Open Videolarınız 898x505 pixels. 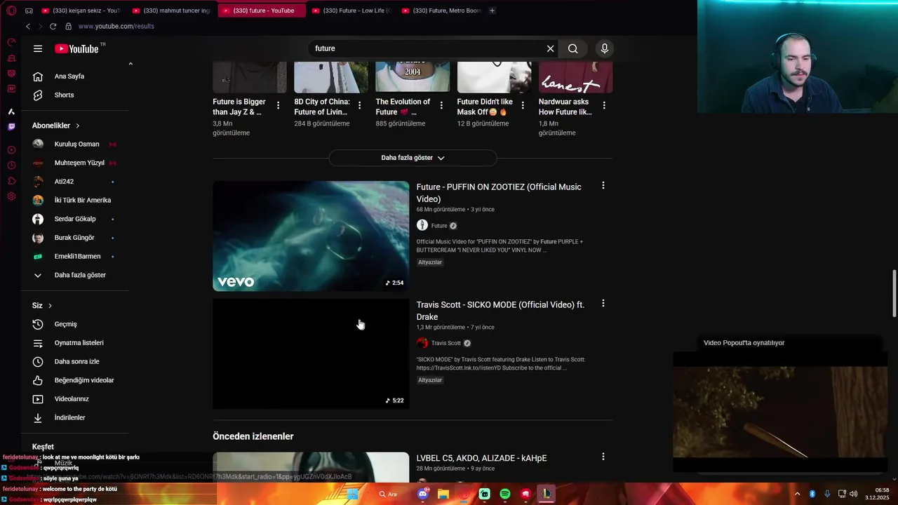(76, 399)
